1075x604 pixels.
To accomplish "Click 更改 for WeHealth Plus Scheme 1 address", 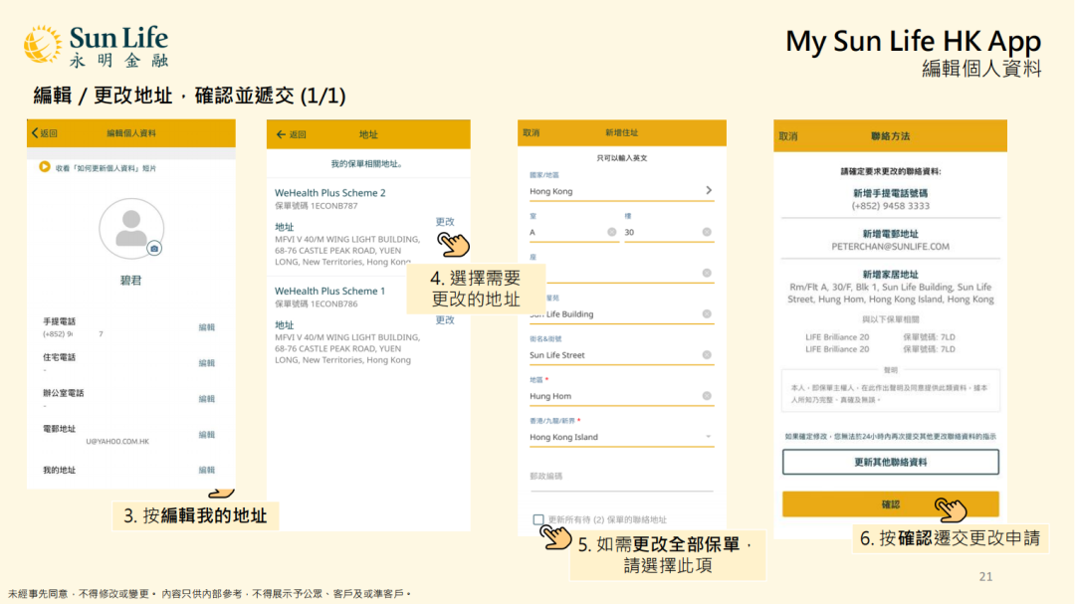I will pyautogui.click(x=445, y=319).
